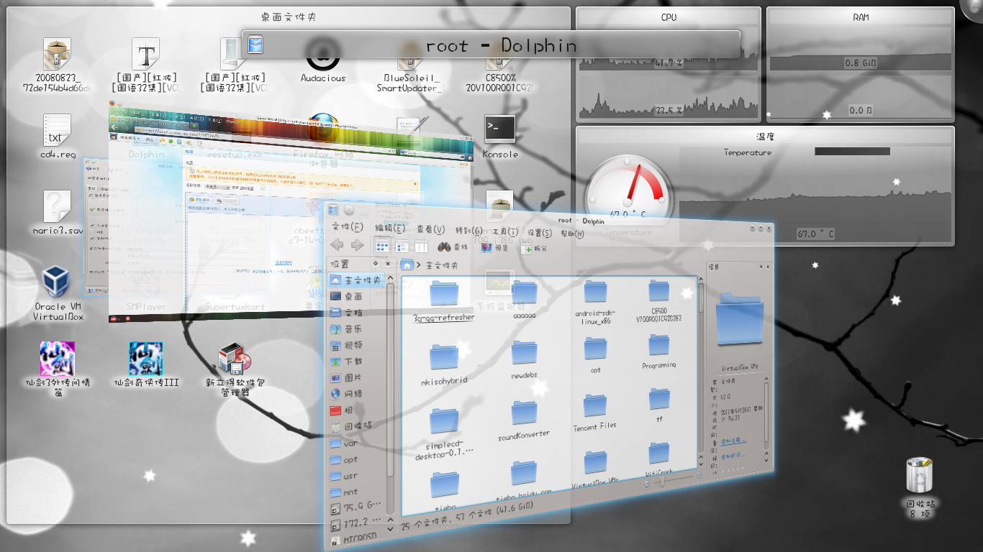Viewport: 983px width, 552px height.
Task: Go back with Dolphin's left arrow button
Action: (x=337, y=245)
